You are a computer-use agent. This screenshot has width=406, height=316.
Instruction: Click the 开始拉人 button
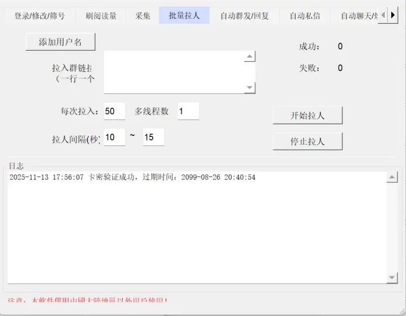(307, 115)
